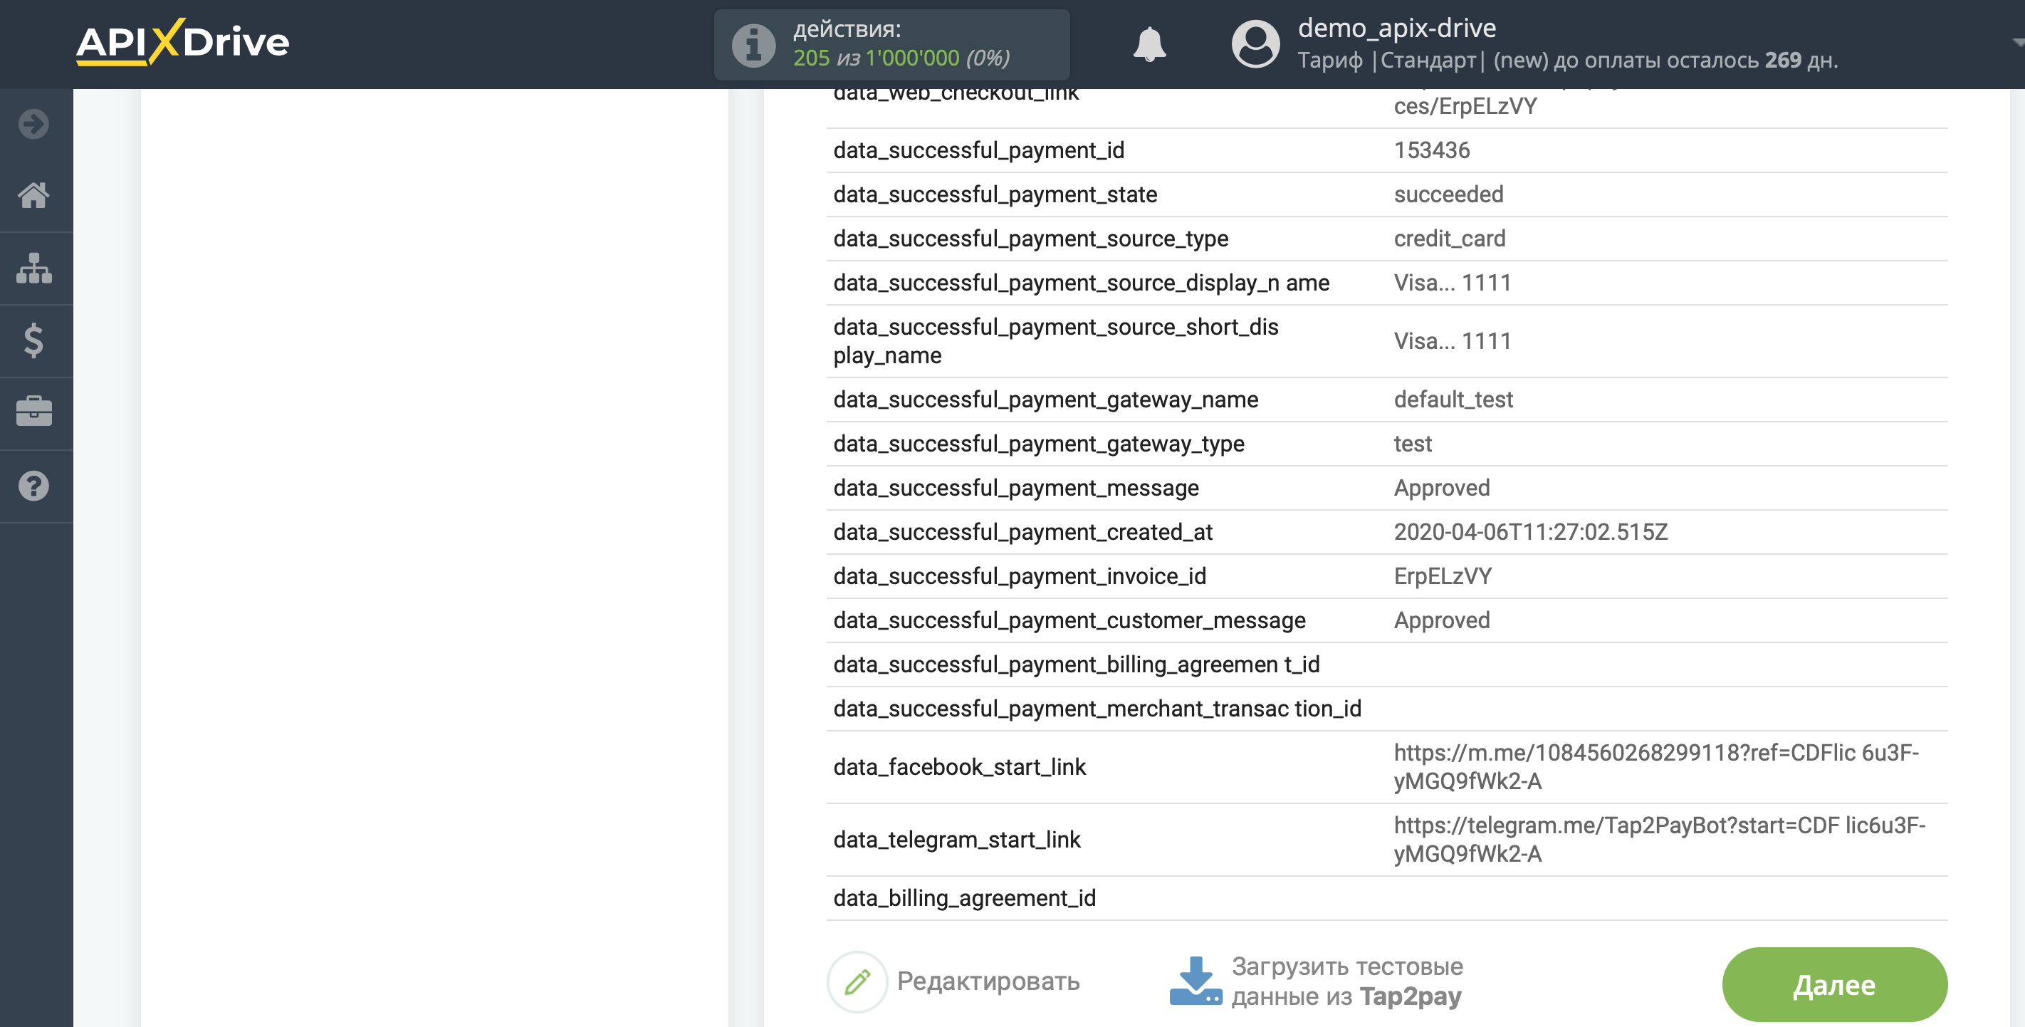Select Visa... 1111 in source_short_display_name row
The width and height of the screenshot is (2025, 1027).
pyautogui.click(x=1453, y=340)
